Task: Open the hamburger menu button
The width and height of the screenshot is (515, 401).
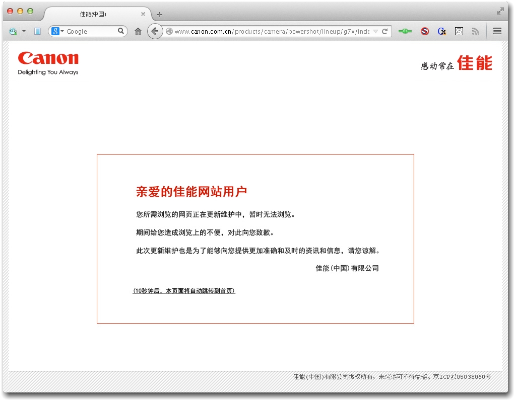Action: (x=497, y=31)
